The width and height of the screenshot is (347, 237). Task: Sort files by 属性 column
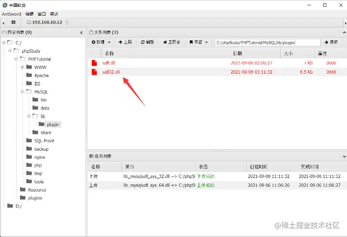[x=323, y=54]
